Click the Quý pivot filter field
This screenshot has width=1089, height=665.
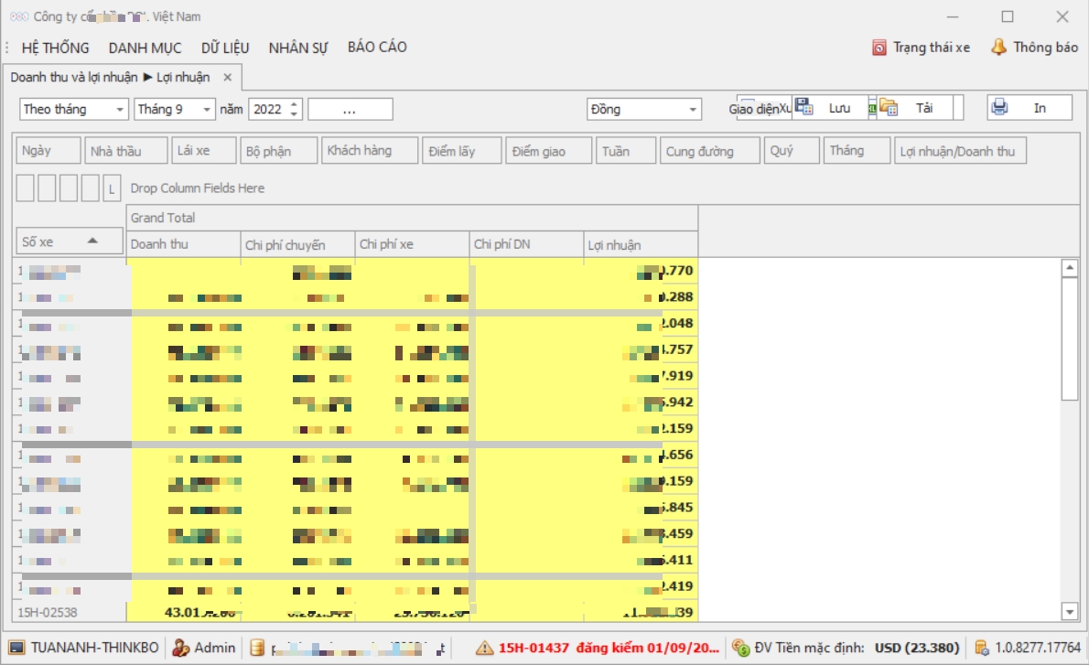(792, 151)
